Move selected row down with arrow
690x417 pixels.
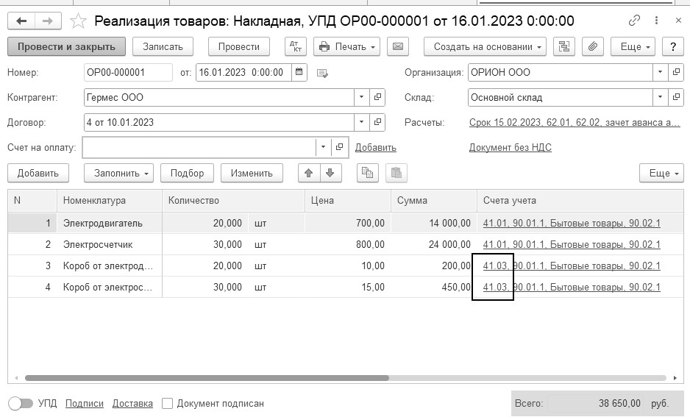click(x=330, y=173)
